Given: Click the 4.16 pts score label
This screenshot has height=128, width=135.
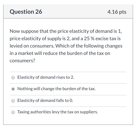Looking at the screenshot, I should [x=117, y=12].
